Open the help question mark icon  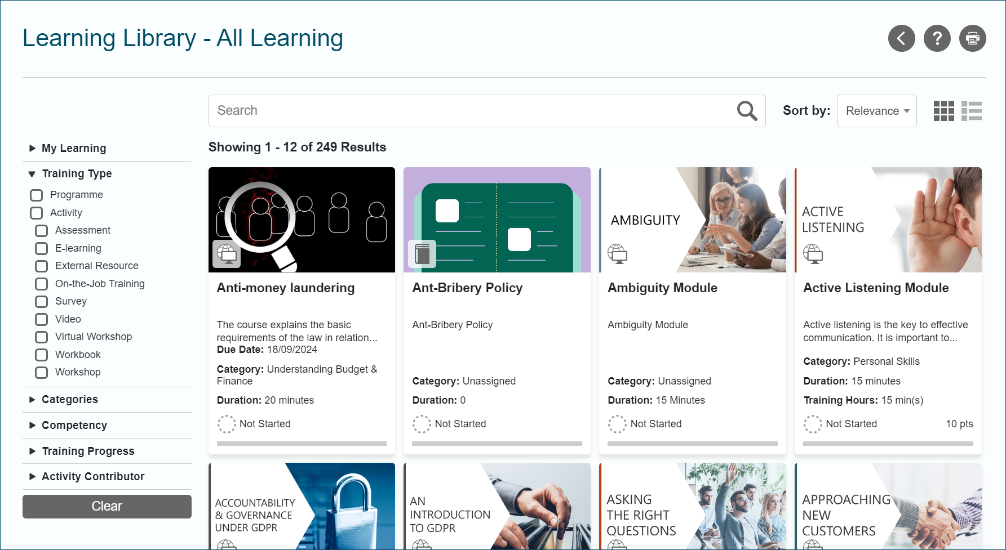pyautogui.click(x=937, y=38)
